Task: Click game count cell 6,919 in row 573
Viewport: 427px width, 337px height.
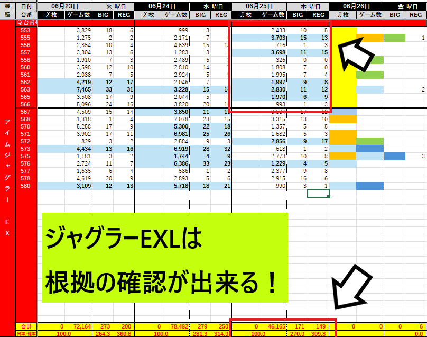Action: click(175, 149)
